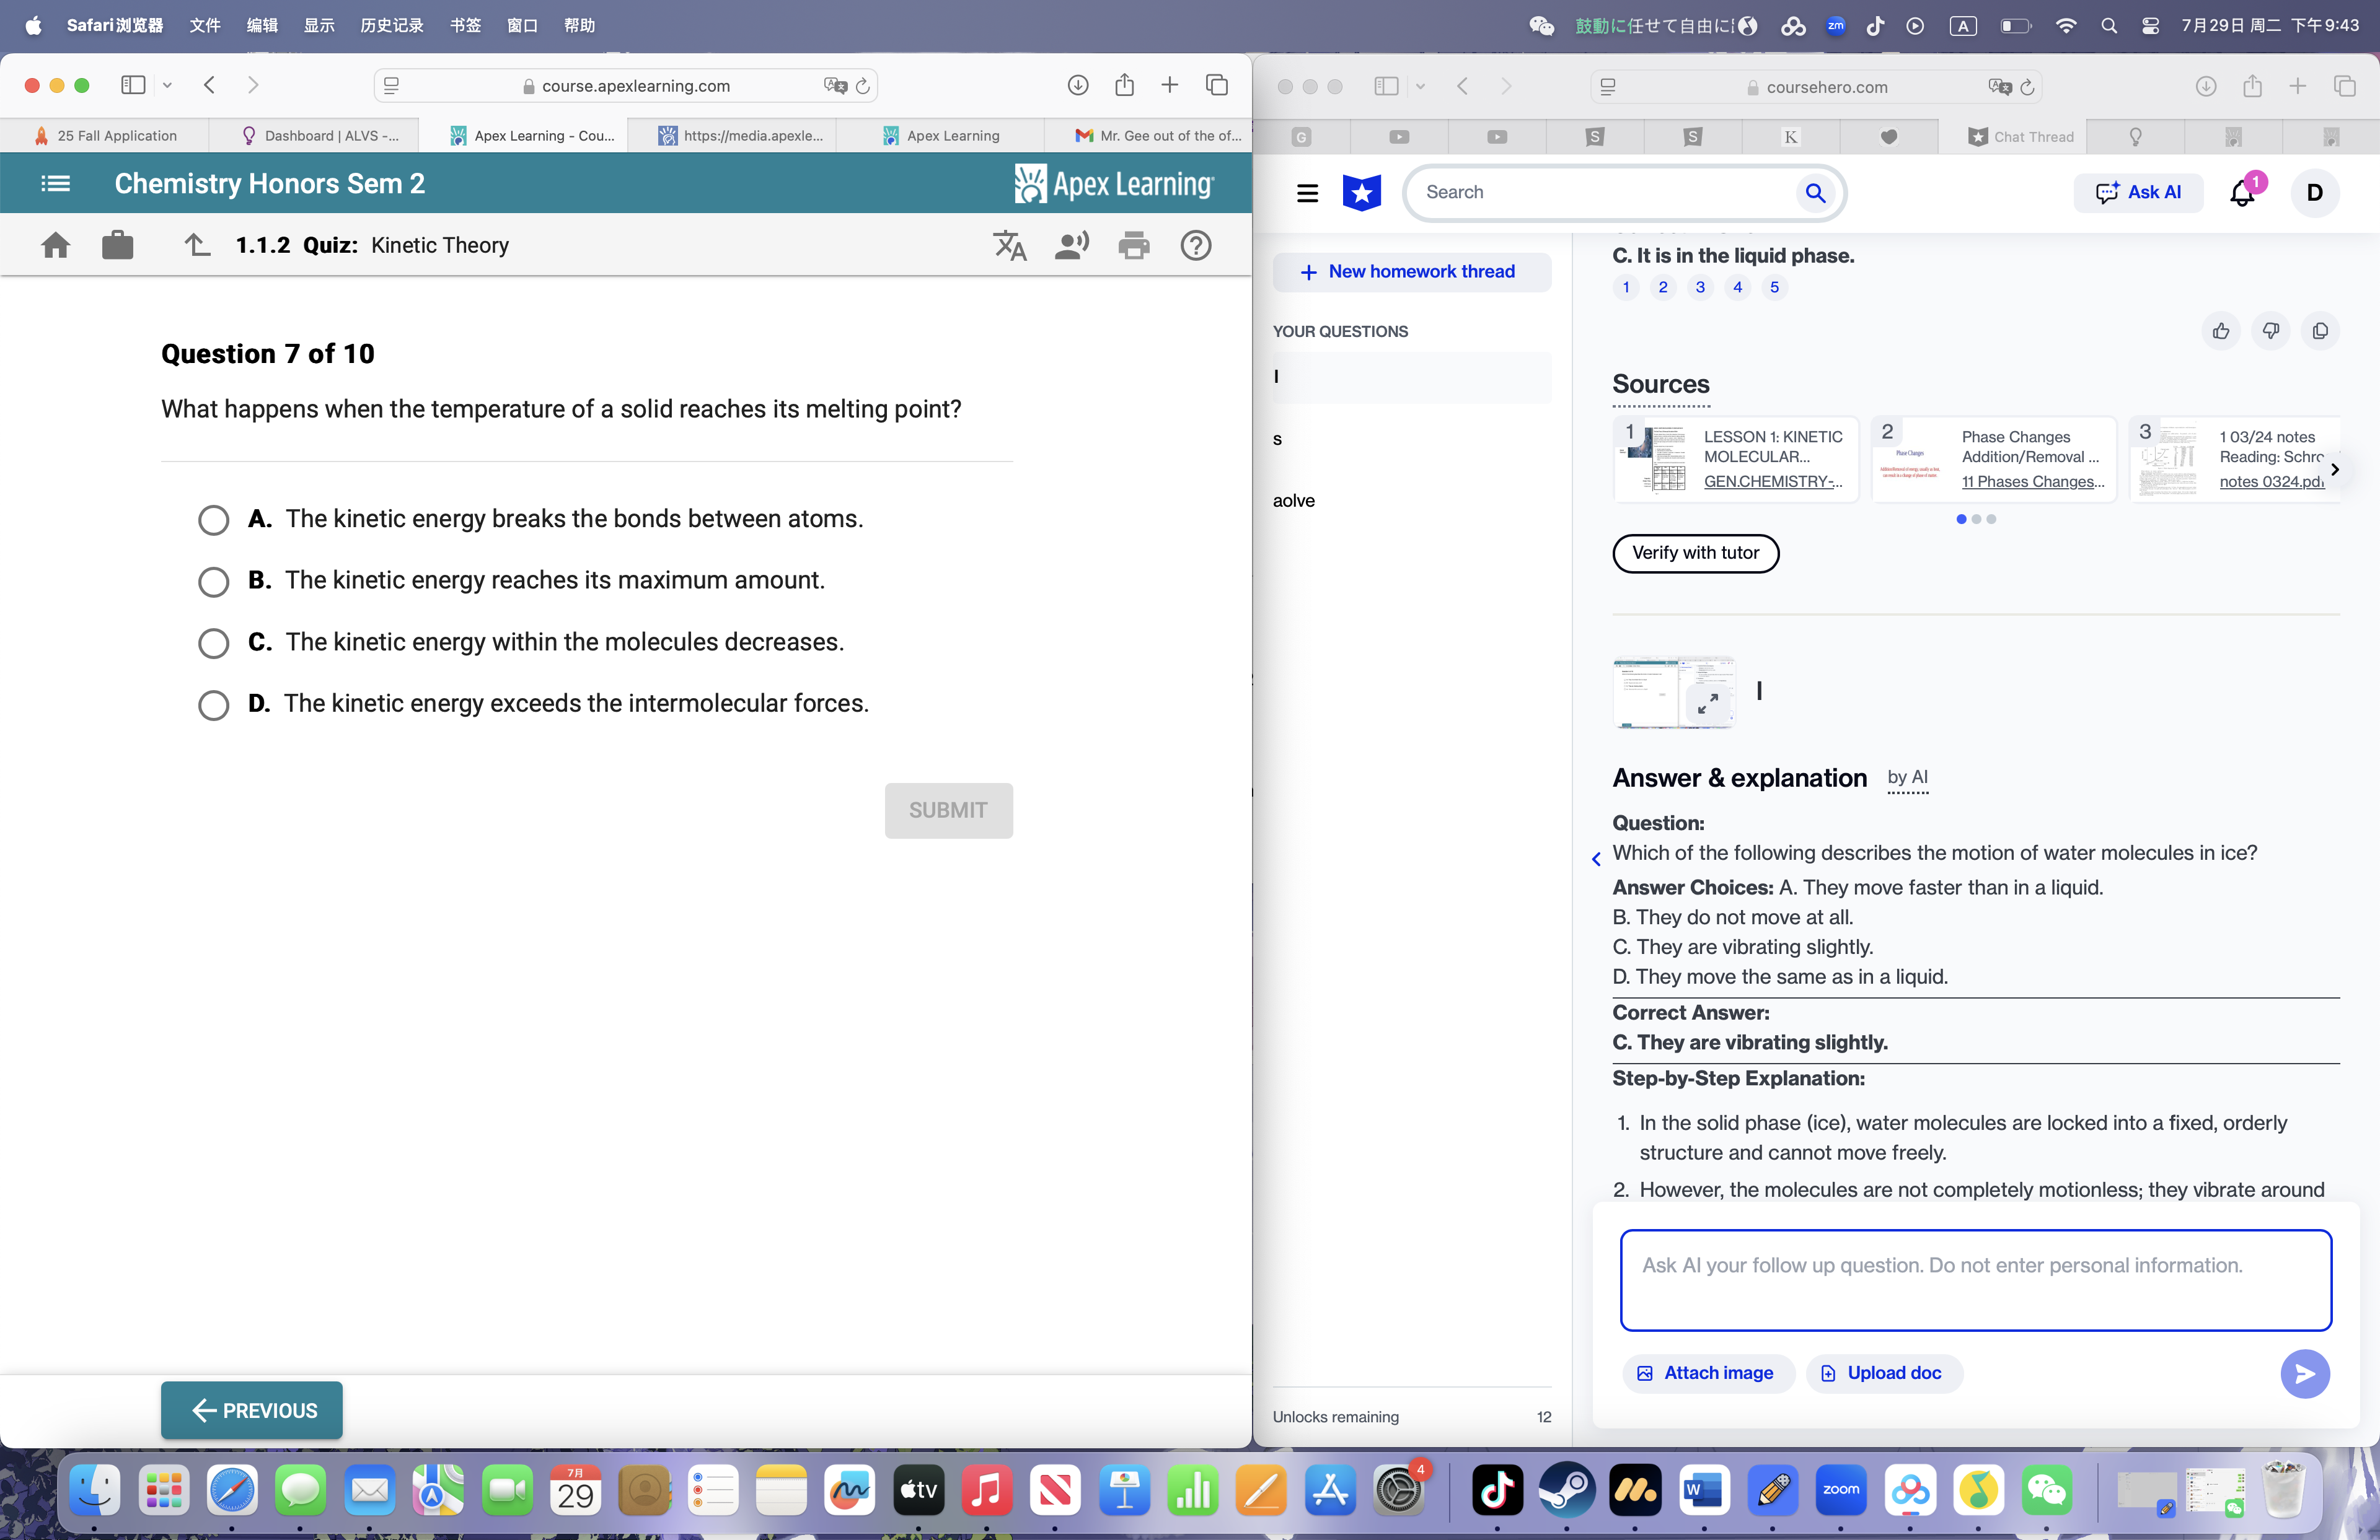The width and height of the screenshot is (2380, 1540).
Task: Activate the text-to-speech reader icon
Action: click(1071, 245)
